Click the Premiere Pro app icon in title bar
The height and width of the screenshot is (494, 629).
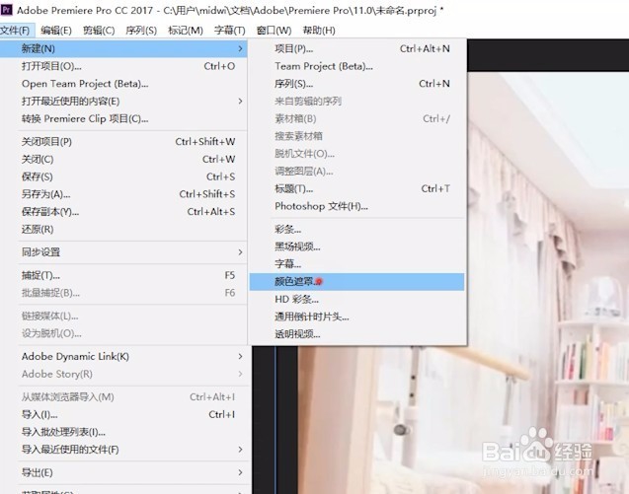[x=6, y=10]
